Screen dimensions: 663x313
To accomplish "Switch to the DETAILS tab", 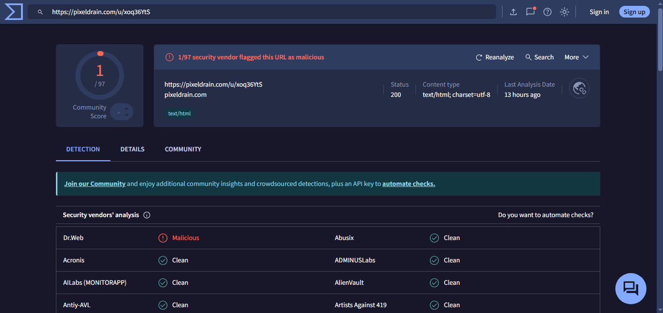I will pyautogui.click(x=132, y=149).
